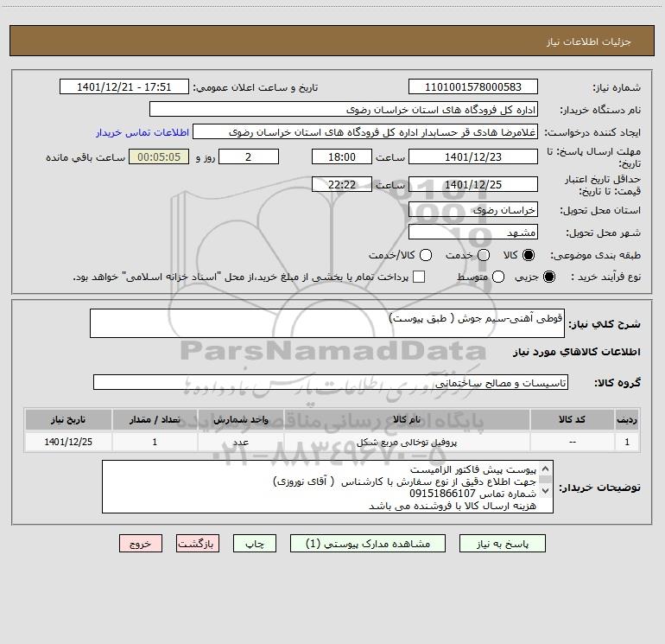Screen dimensions: 665x644
Task: Select the کالا radio button
Action: (529, 255)
